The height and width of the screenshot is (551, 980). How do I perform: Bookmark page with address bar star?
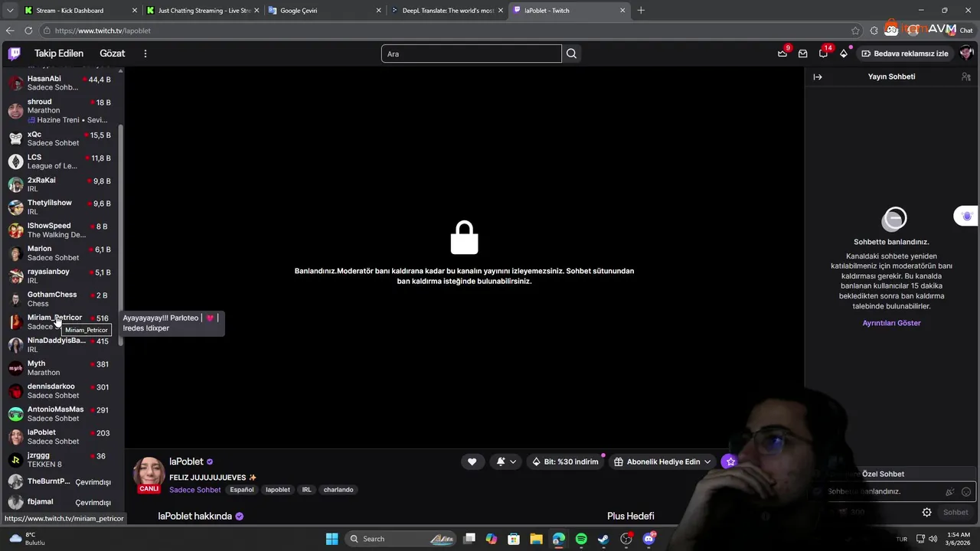855,31
